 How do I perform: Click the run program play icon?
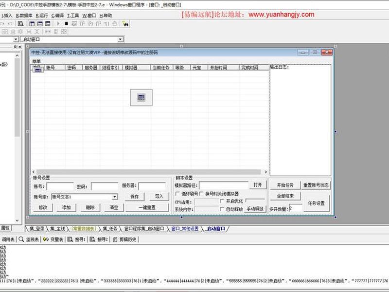(x=58, y=23)
